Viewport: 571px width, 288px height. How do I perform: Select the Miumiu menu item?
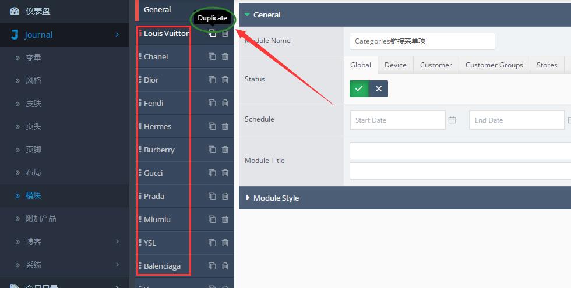157,220
